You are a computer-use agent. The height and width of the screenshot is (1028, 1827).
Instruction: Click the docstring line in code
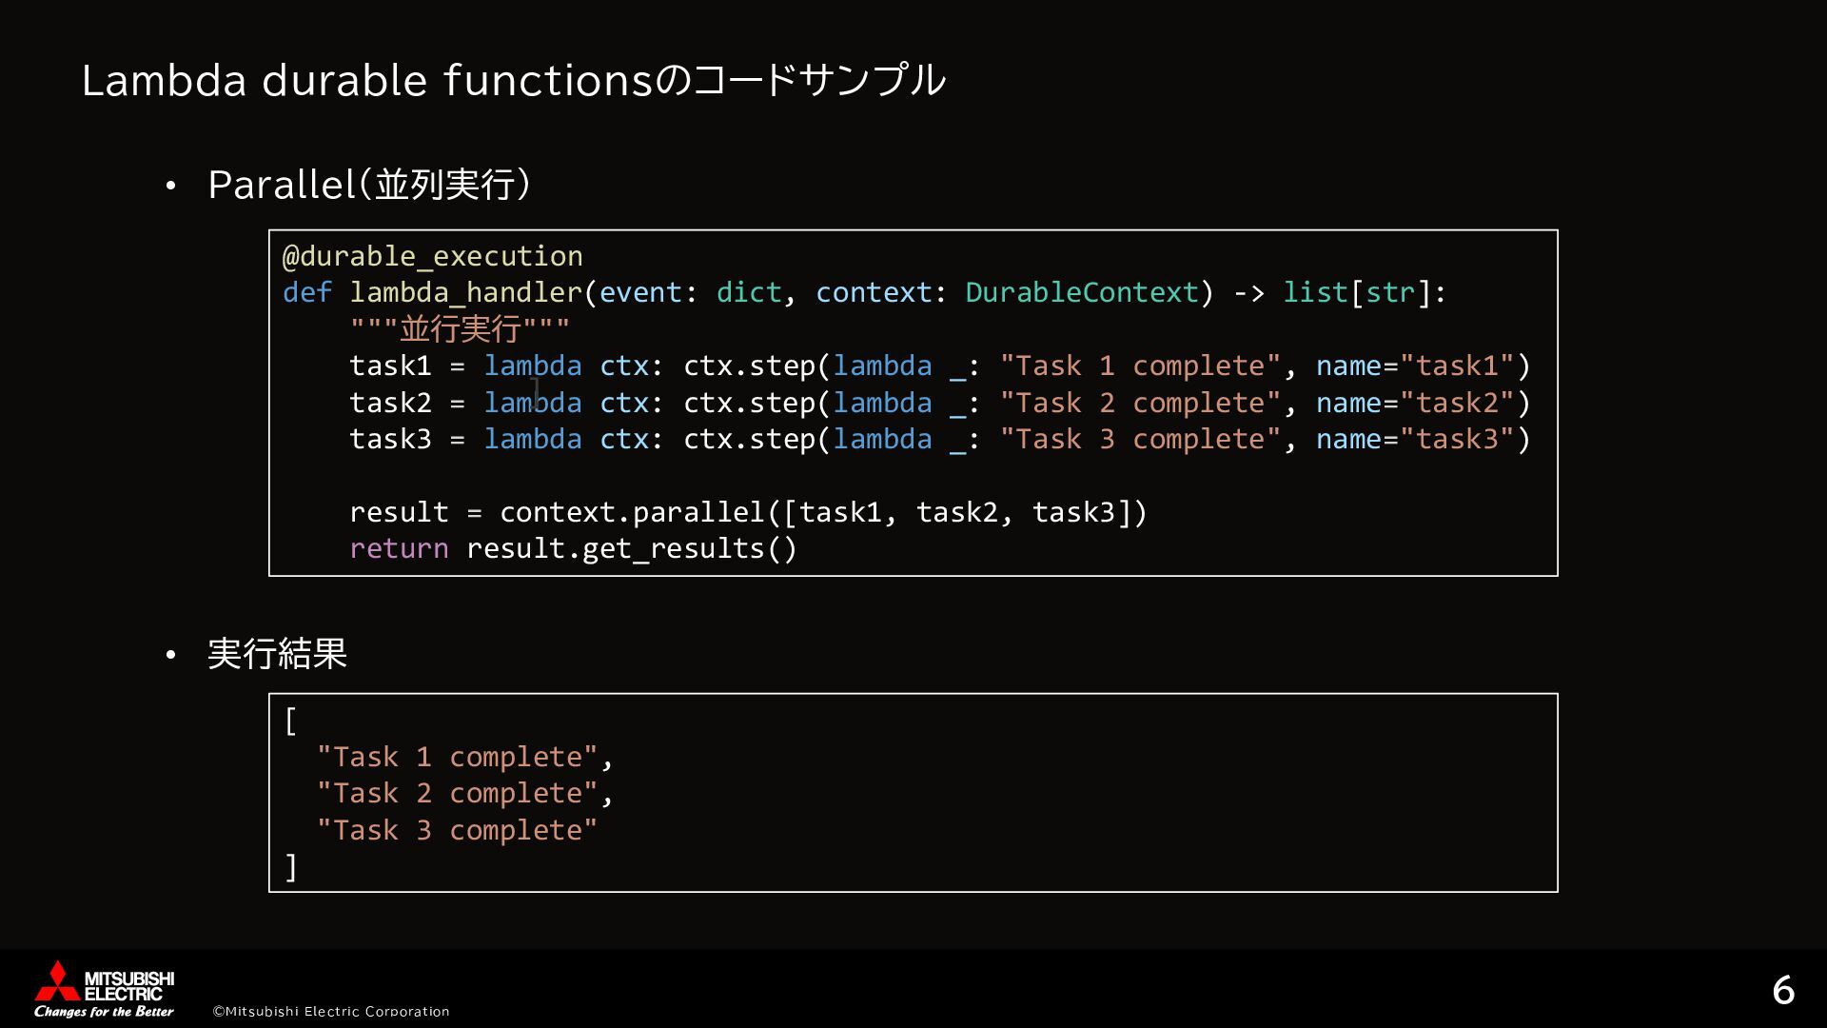tap(460, 329)
